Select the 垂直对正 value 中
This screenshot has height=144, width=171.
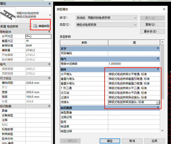tap(38, 41)
